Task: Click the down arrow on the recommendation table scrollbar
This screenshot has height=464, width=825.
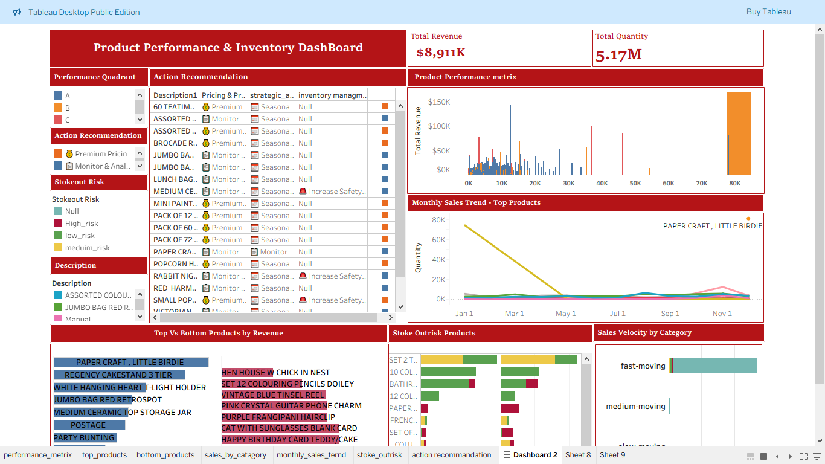Action: coord(400,308)
